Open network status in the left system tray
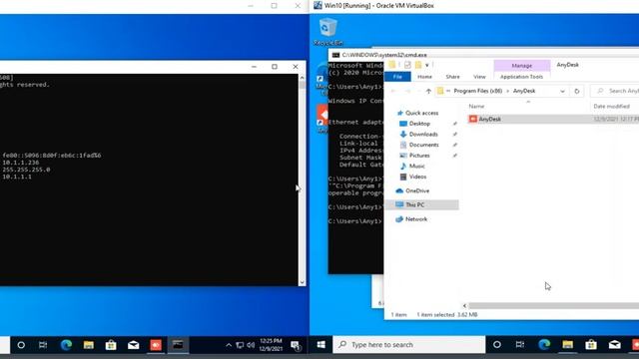 [240, 345]
